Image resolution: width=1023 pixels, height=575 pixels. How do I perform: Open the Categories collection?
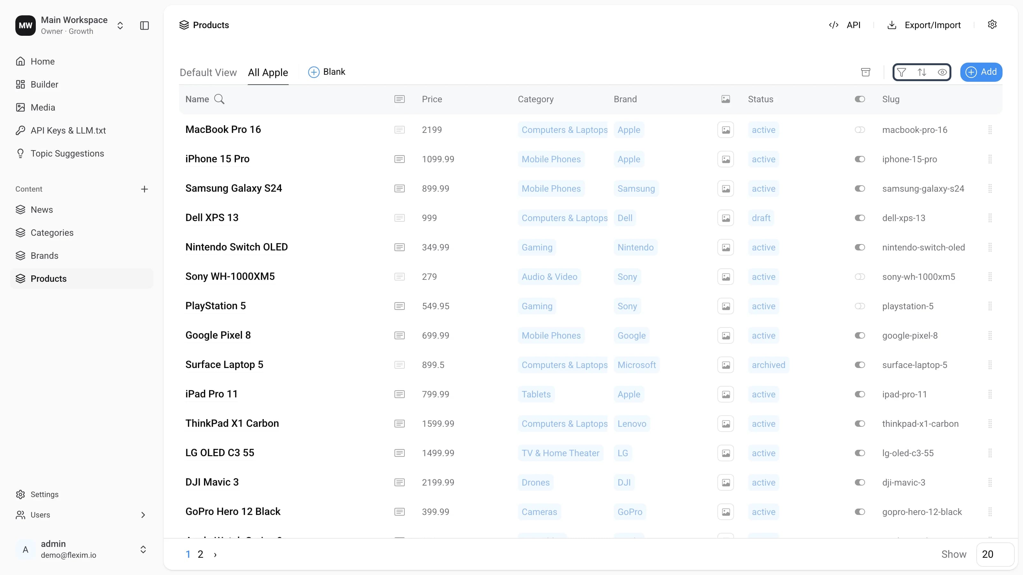(x=82, y=233)
